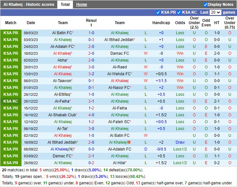Click the 02/10/22 date cell

click(31, 136)
